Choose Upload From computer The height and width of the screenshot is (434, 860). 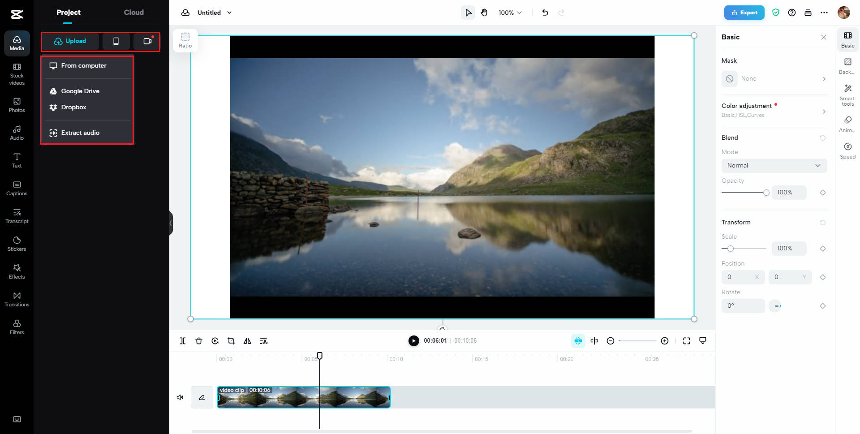click(84, 65)
